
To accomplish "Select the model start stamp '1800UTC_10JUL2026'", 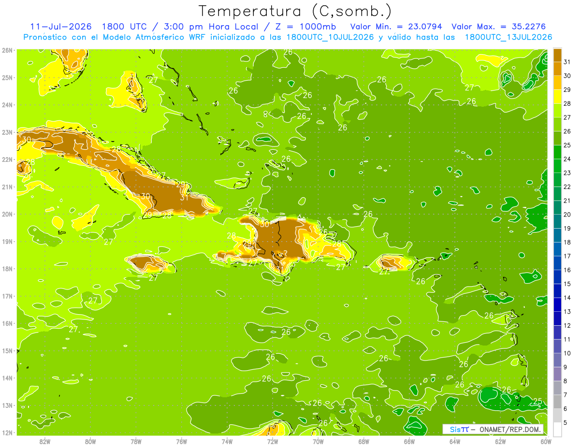I will (330, 37).
